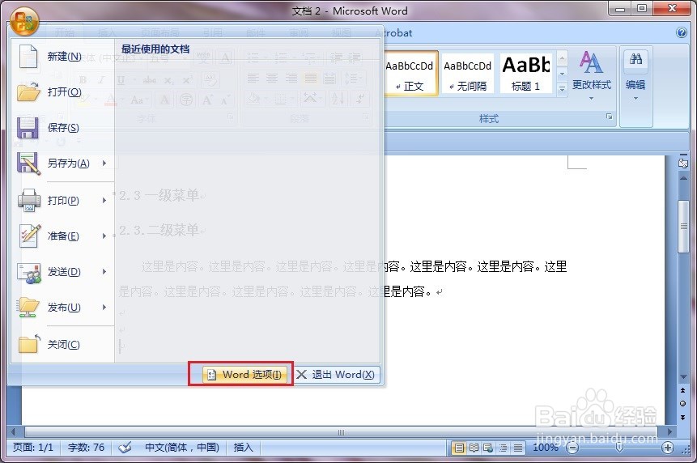Apply the 标题 1 Heading style
This screenshot has width=697, height=463.
click(x=526, y=74)
